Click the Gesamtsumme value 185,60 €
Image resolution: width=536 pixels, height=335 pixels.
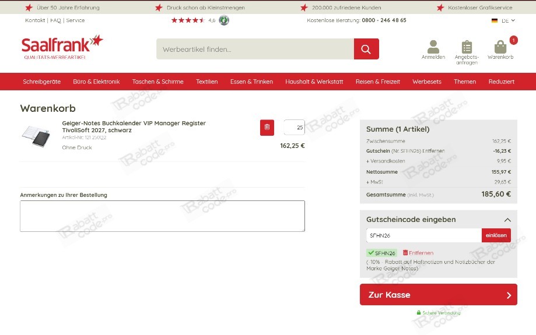(x=496, y=195)
